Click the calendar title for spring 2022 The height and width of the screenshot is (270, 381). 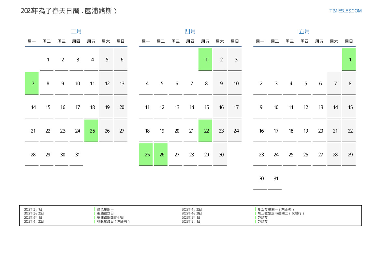[x=69, y=11]
